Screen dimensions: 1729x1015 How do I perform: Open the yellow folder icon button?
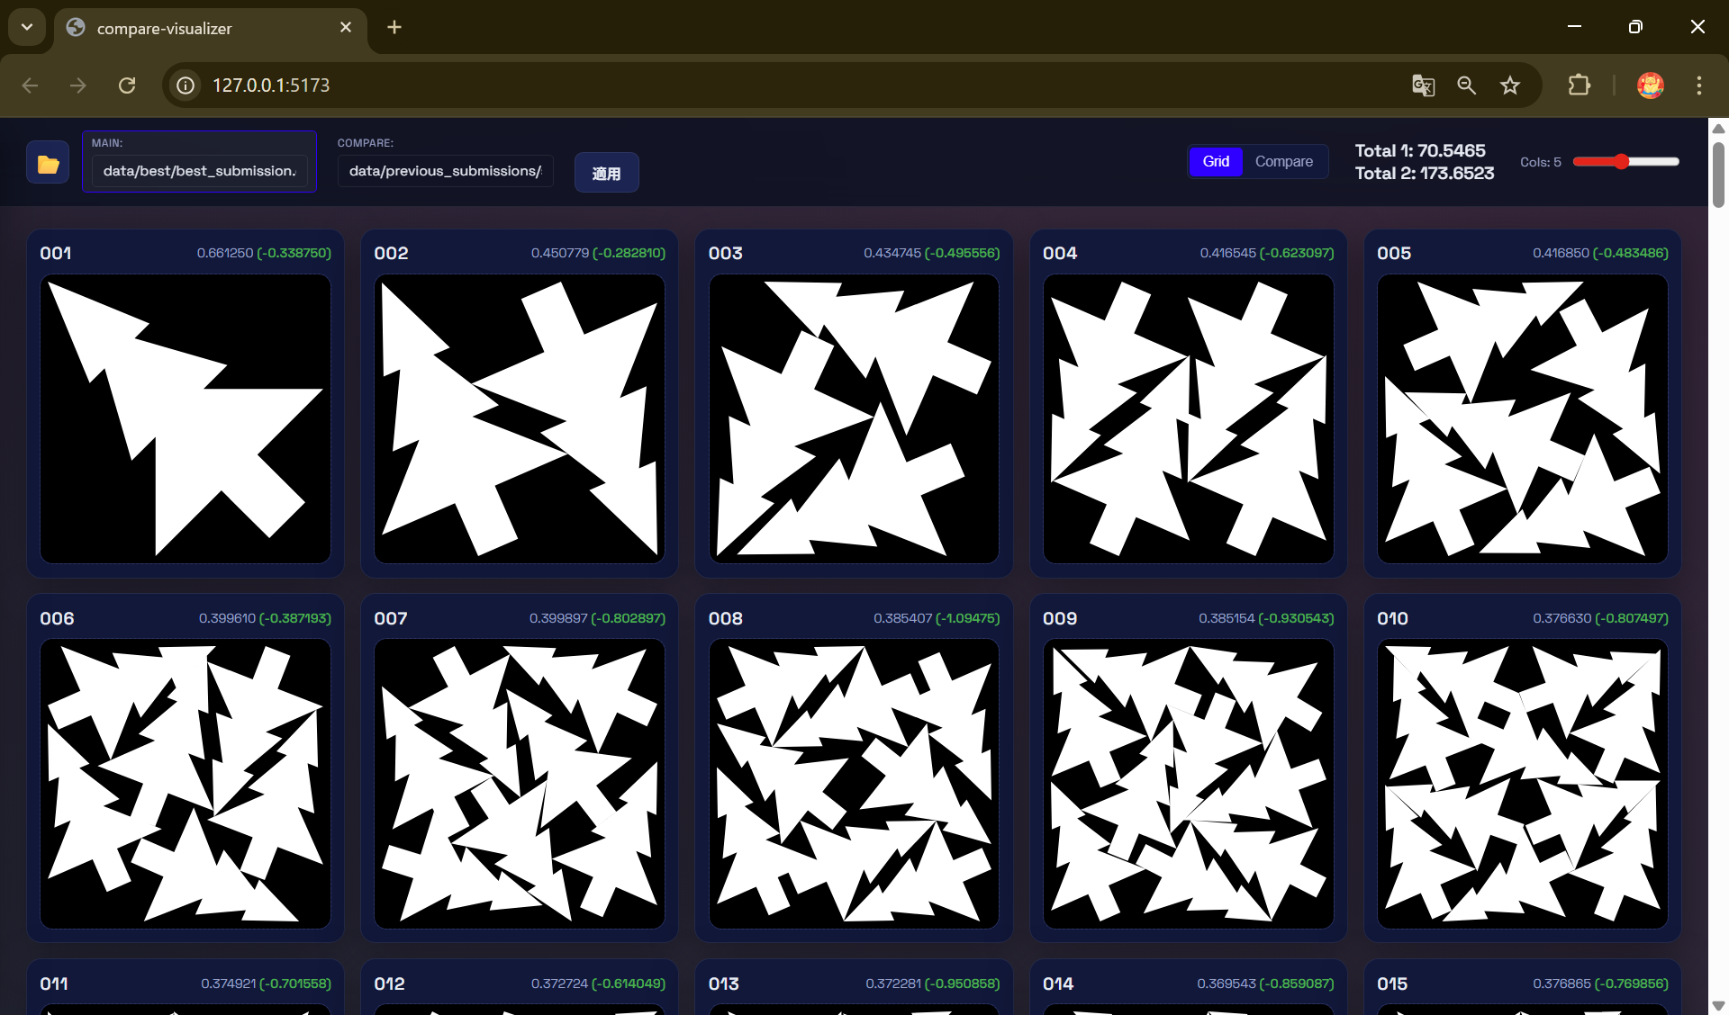tap(48, 163)
